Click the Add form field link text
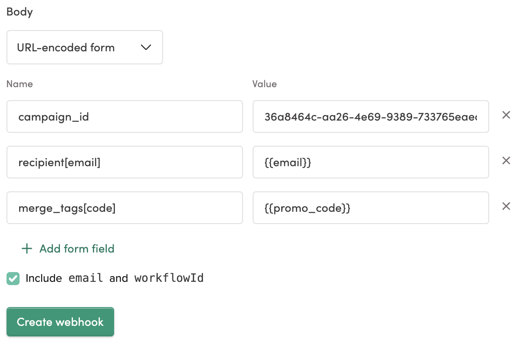The width and height of the screenshot is (525, 347). tap(77, 249)
